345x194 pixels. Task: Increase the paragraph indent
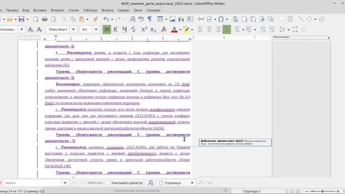tap(263, 29)
